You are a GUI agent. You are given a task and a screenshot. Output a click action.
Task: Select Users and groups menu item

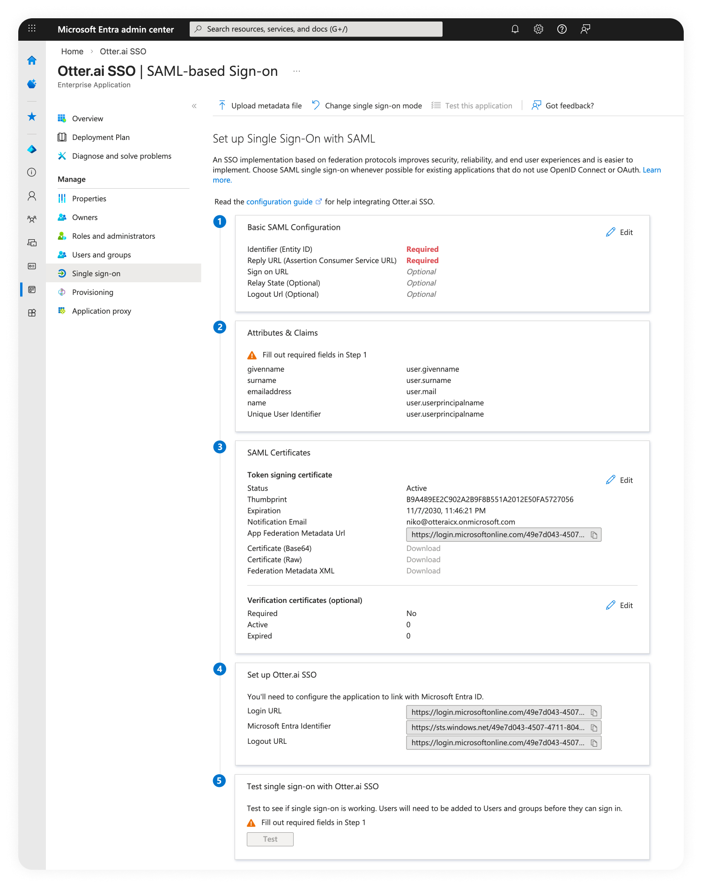(x=101, y=255)
